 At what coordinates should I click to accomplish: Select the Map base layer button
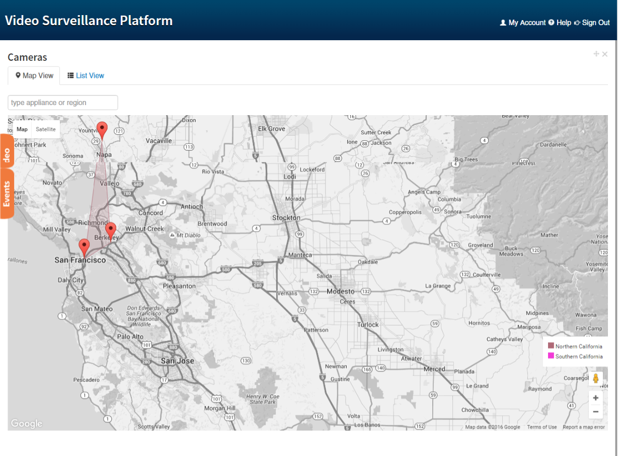[22, 129]
